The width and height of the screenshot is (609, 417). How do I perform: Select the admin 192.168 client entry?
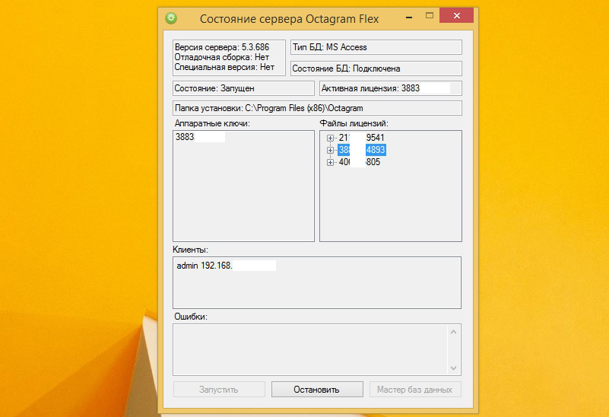tap(226, 266)
